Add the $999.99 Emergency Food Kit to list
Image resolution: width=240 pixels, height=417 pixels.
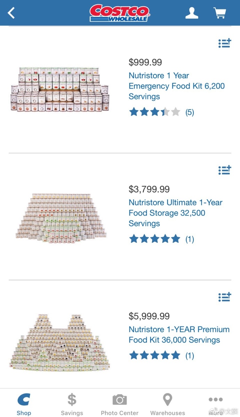(x=225, y=43)
